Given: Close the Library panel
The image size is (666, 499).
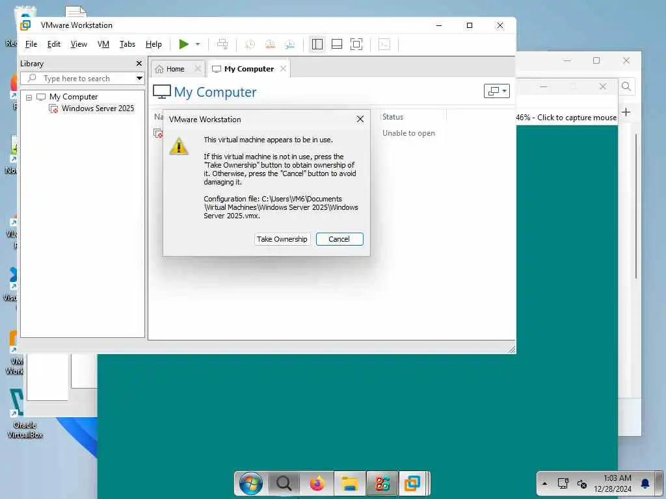Looking at the screenshot, I should pos(139,63).
